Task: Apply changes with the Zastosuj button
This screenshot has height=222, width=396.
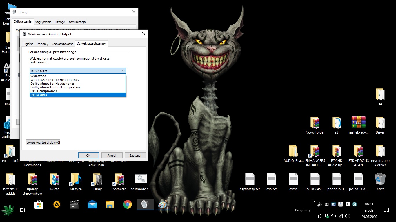Action: pos(135,156)
